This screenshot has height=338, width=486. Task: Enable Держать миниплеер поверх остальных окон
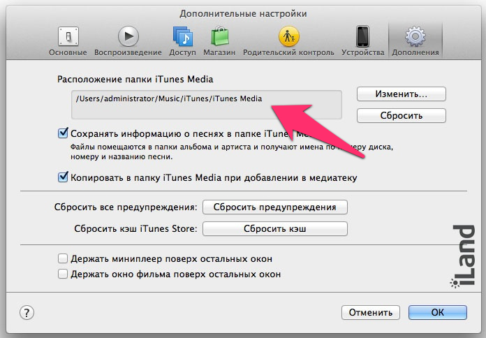pyautogui.click(x=63, y=258)
